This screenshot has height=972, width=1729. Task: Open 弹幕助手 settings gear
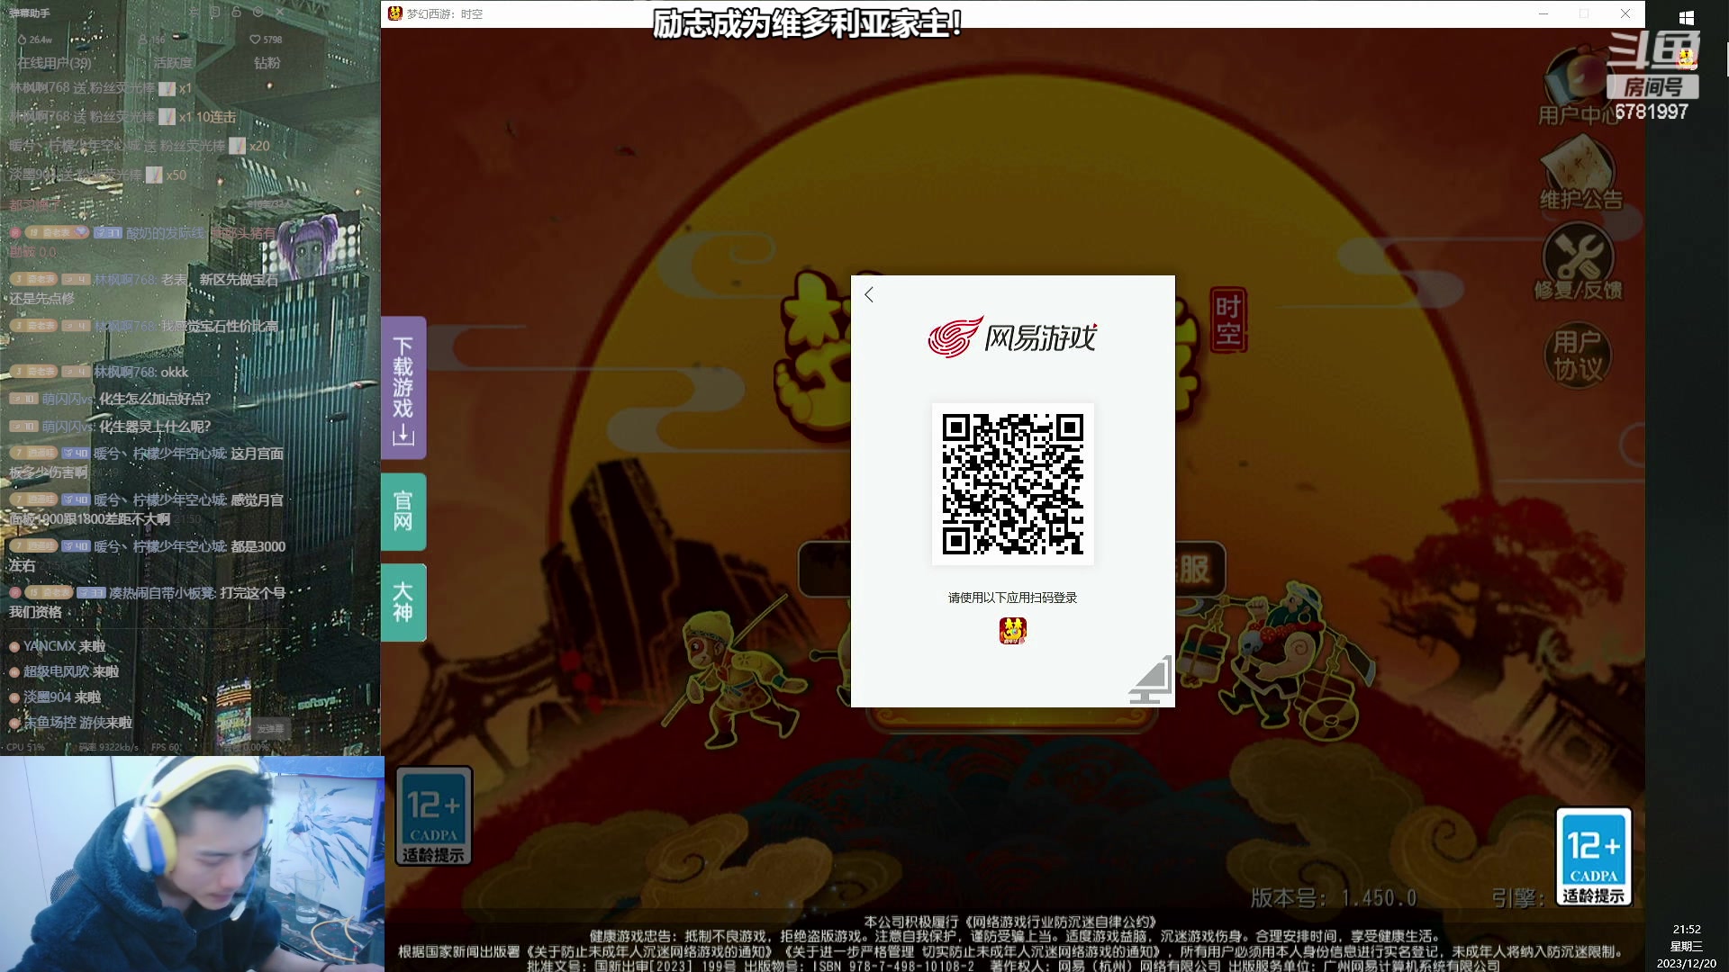point(258,13)
